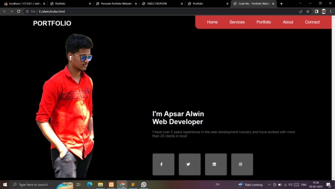Switch to the Personle Portfolio Website tab
Image resolution: width=335 pixels, height=189 pixels.
pyautogui.click(x=116, y=3)
